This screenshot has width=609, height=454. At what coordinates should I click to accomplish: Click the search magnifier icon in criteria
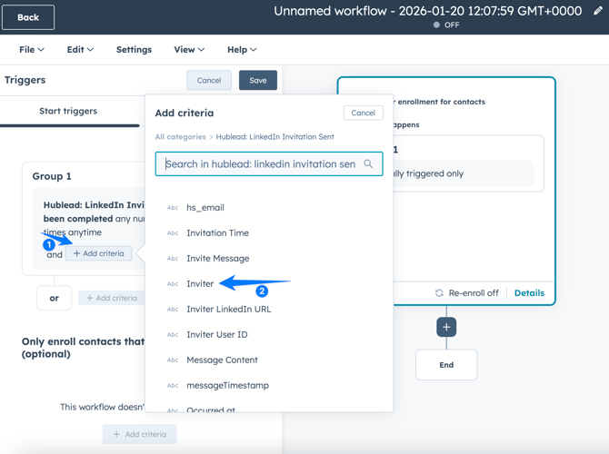point(368,164)
